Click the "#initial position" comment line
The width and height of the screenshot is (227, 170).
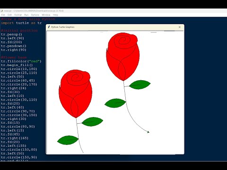coord(19,31)
